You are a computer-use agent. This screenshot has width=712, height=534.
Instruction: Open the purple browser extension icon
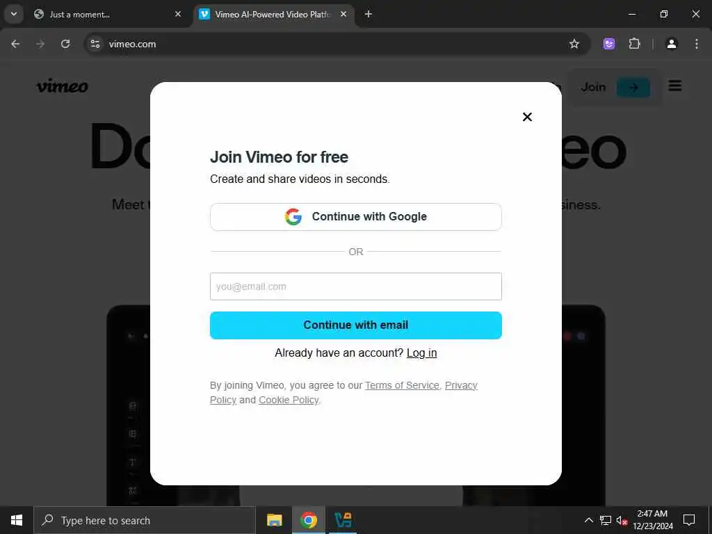point(609,44)
